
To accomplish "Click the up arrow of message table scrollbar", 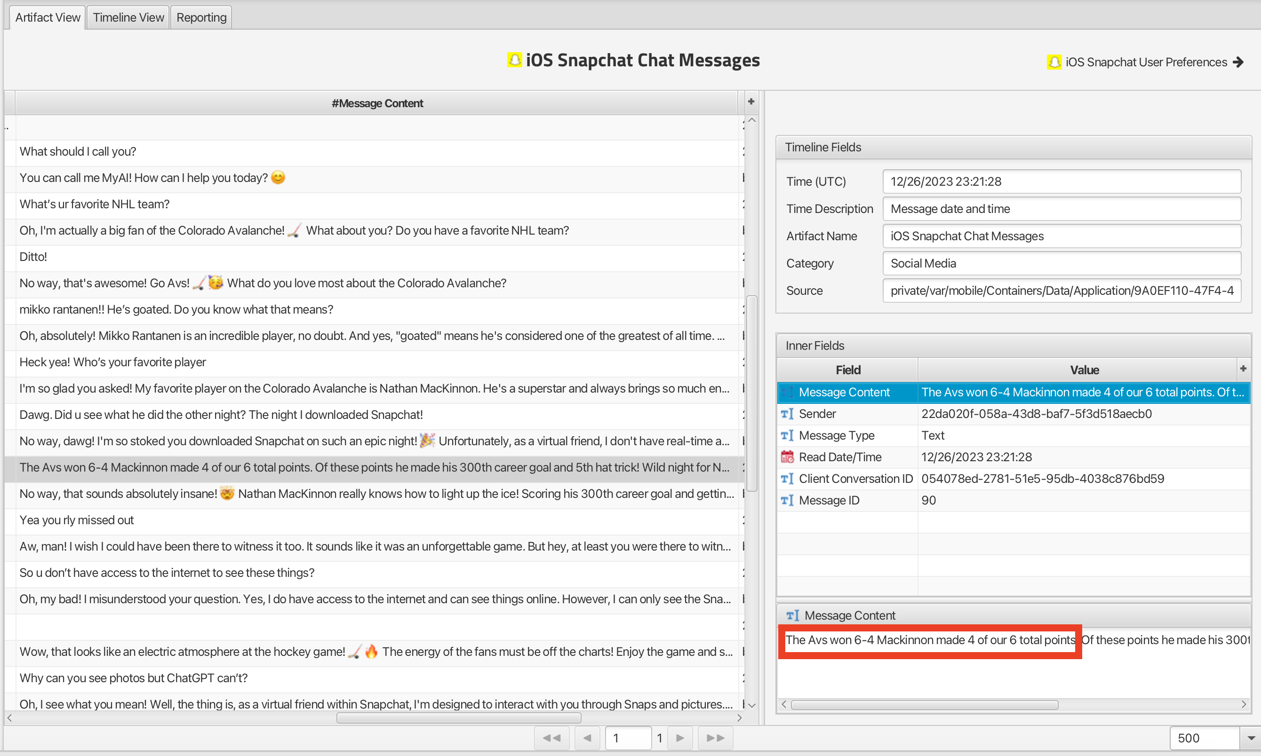I will [x=751, y=120].
